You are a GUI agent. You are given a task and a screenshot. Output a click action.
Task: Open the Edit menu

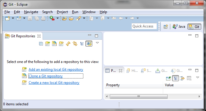(x=17, y=12)
